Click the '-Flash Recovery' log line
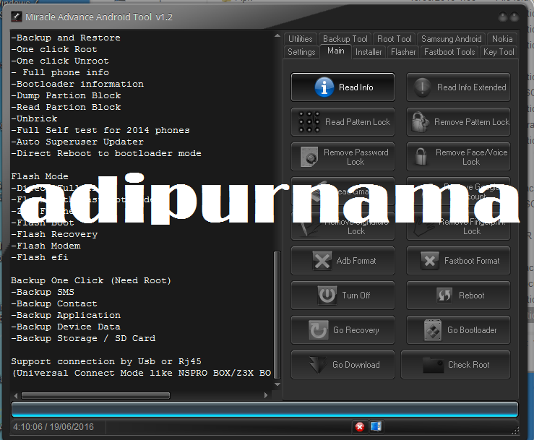The width and height of the screenshot is (534, 440). (54, 234)
